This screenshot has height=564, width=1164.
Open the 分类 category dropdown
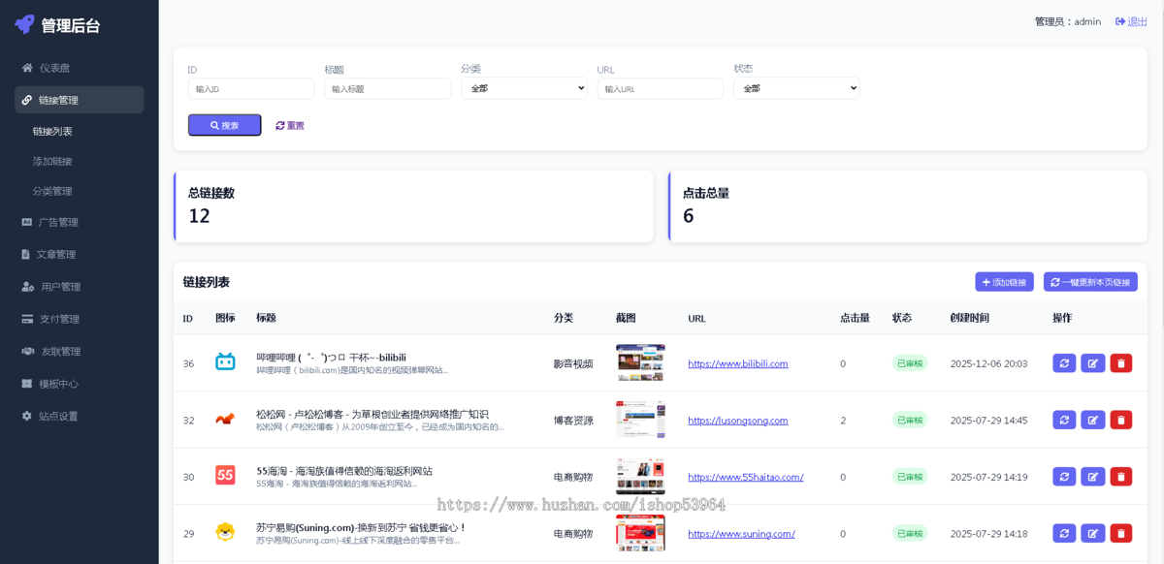524,87
